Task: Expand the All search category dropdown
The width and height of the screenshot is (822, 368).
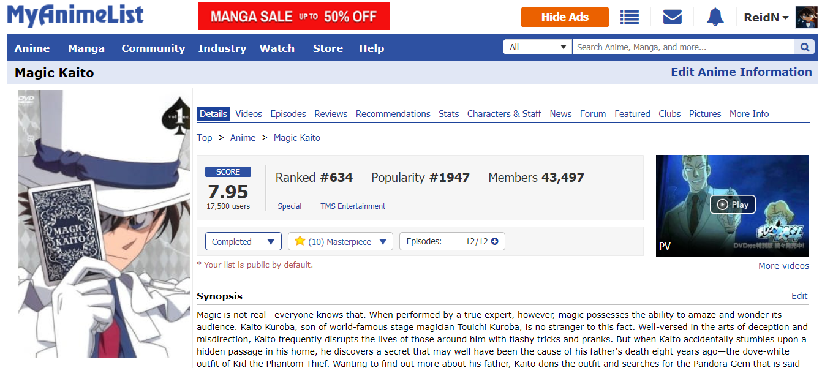Action: pos(538,47)
